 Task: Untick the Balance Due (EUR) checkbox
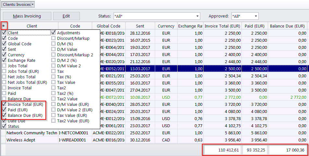(4, 115)
